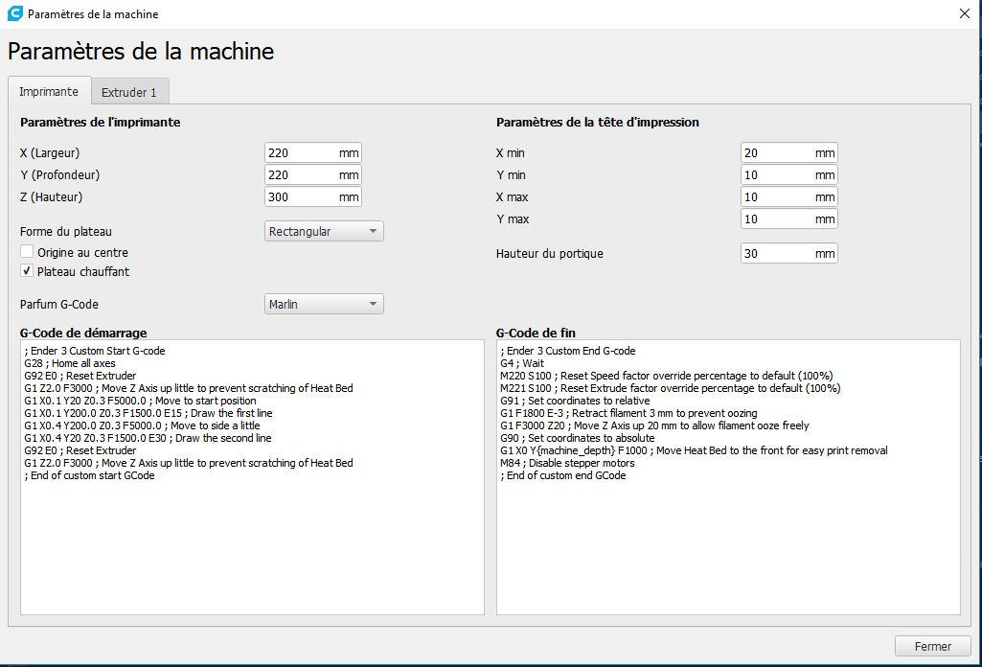Uncheck the Plateau chauffant checkbox

point(26,271)
